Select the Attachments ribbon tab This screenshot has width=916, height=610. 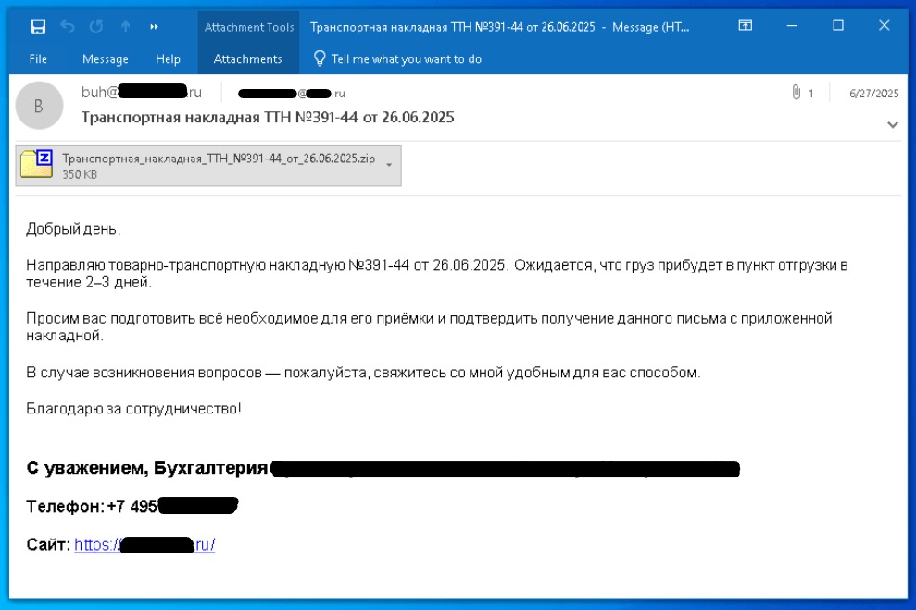click(247, 58)
